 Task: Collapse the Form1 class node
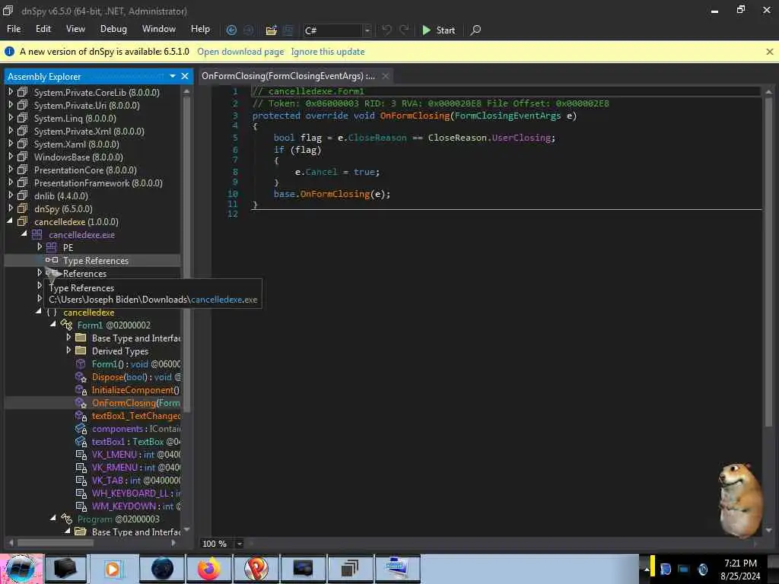[52, 324]
